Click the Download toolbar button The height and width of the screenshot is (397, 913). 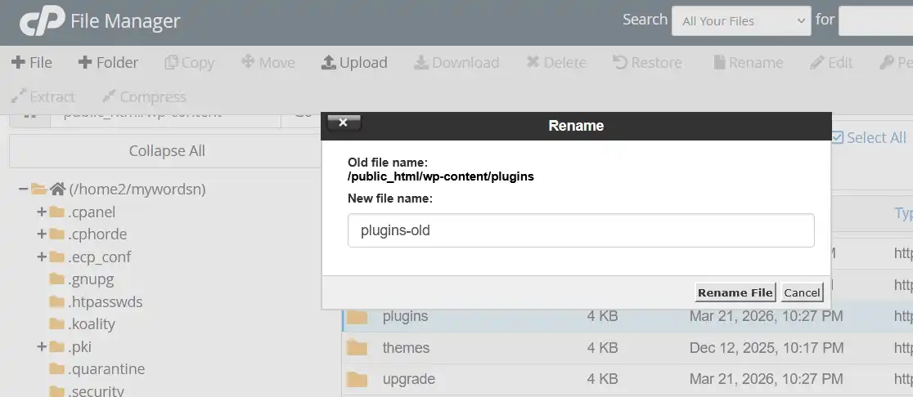click(x=456, y=62)
